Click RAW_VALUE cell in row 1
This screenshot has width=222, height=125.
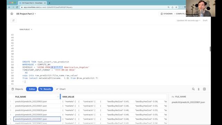pos(114,101)
